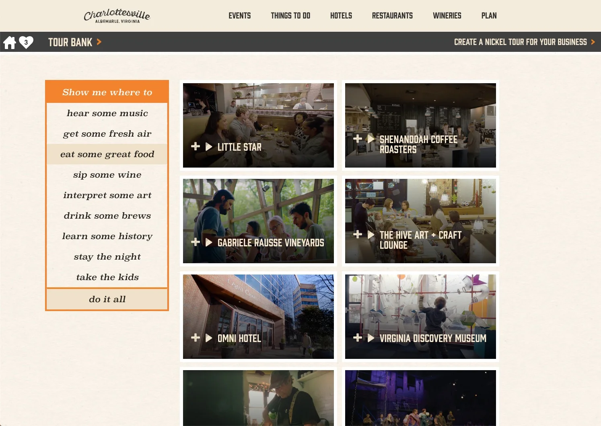This screenshot has height=426, width=601.
Task: Select 'hear some music' filter
Action: coord(107,113)
